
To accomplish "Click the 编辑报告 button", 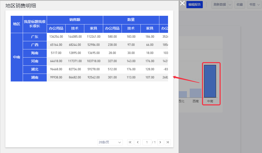I will (195, 5).
